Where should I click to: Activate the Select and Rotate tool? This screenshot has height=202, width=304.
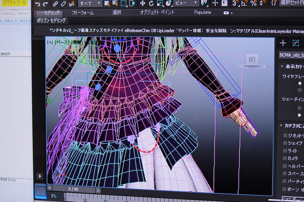coord(151,4)
